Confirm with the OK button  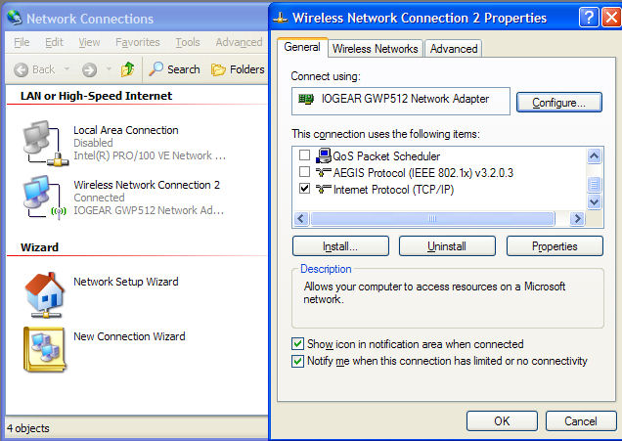(x=502, y=420)
